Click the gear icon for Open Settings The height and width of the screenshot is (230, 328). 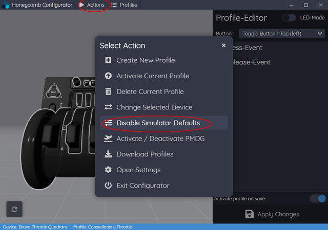pyautogui.click(x=108, y=170)
